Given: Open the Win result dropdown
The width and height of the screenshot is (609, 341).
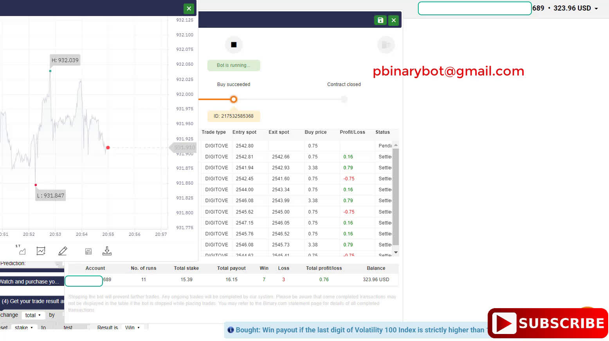Looking at the screenshot, I should tap(132, 328).
